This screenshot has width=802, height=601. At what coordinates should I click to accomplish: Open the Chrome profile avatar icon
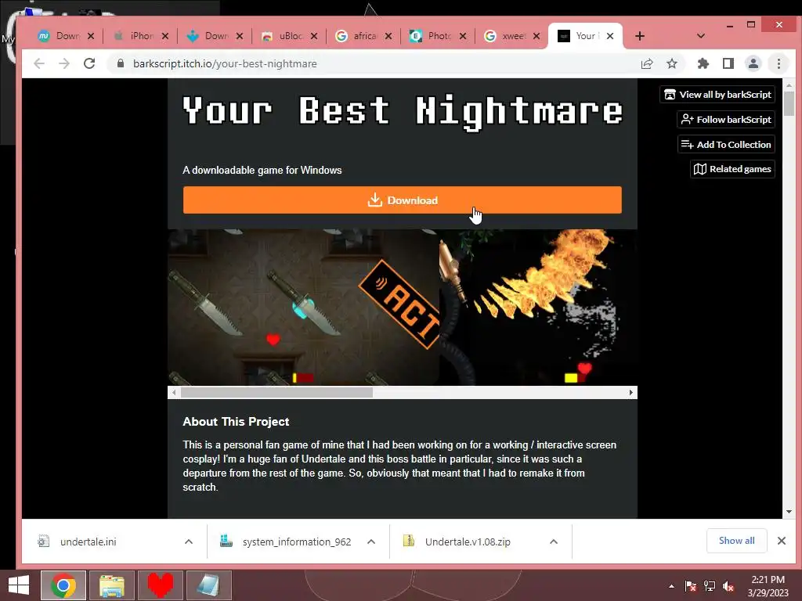[753, 63]
